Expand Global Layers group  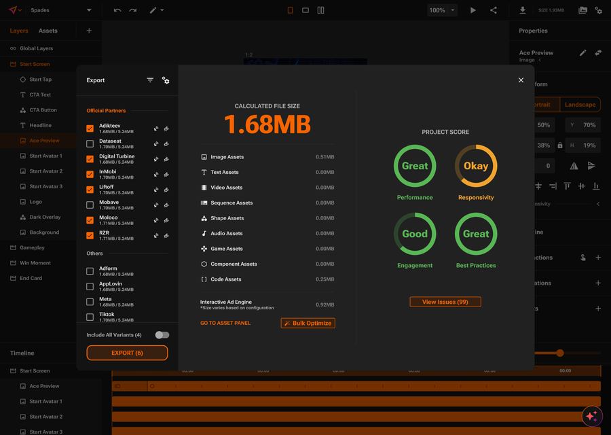click(36, 48)
